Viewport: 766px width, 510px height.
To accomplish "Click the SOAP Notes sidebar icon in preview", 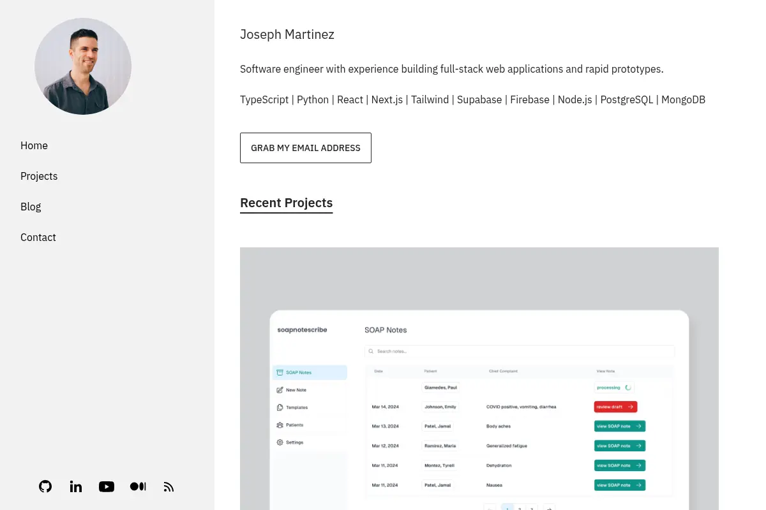I will point(280,372).
